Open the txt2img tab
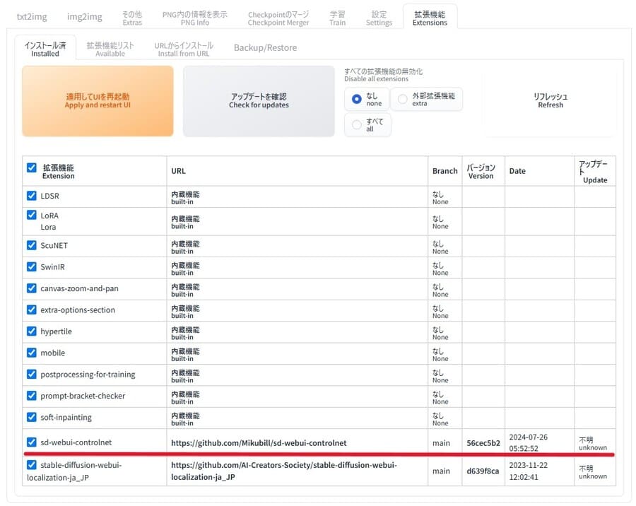This screenshot has height=506, width=636. [32, 17]
